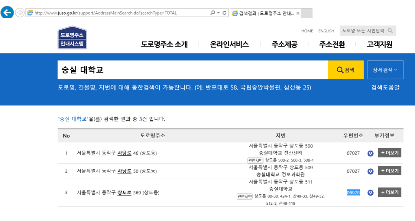Click the highlighted postal code 06978
Viewport: 415px width, 221px height.
353,193
